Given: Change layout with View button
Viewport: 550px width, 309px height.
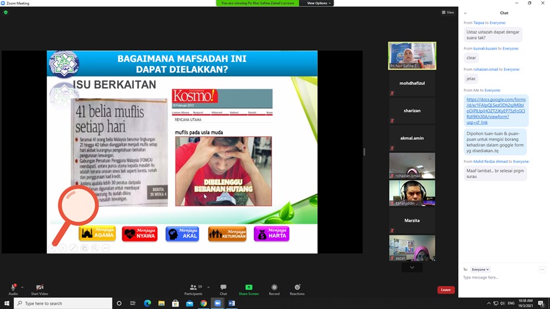Looking at the screenshot, I should (448, 12).
